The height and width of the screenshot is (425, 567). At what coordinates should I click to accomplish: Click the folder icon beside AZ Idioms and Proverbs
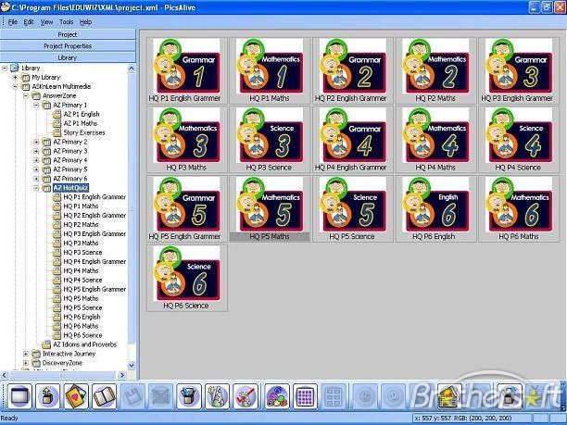46,344
